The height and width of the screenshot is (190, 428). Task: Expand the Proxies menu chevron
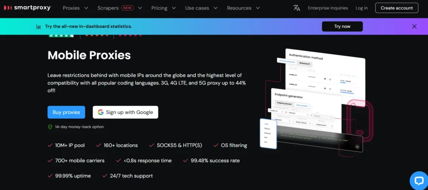[86, 8]
